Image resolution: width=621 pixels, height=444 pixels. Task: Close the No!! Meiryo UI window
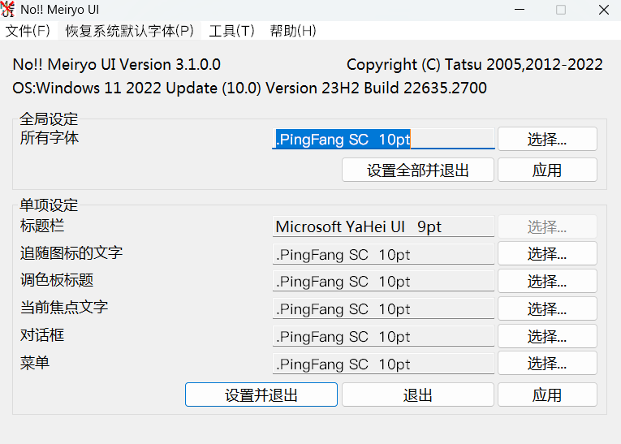603,10
